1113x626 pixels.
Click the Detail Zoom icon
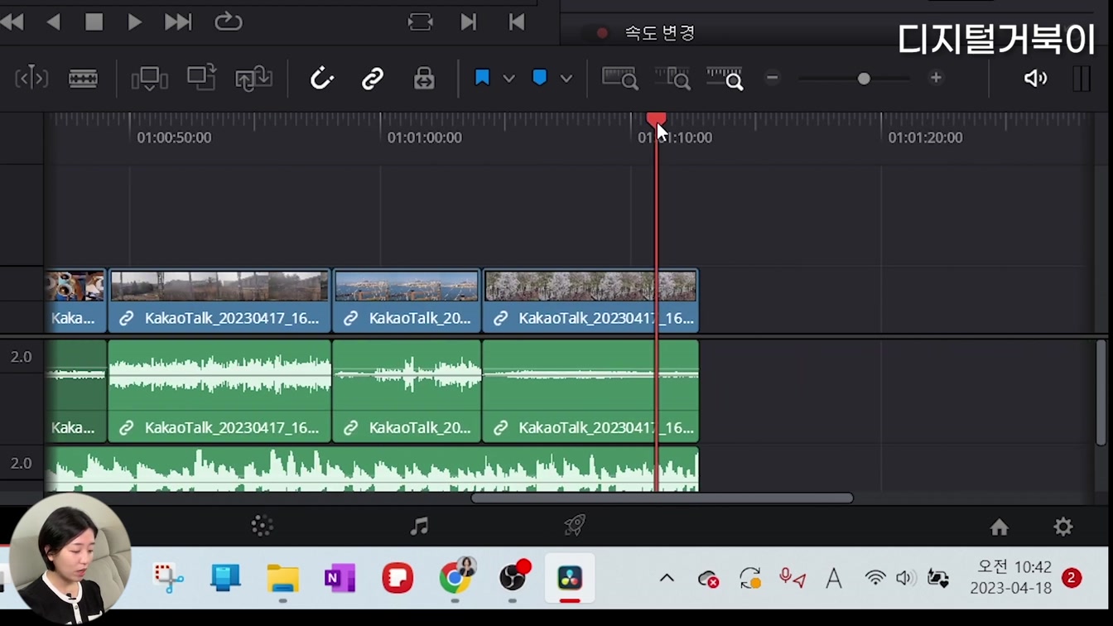[672, 79]
